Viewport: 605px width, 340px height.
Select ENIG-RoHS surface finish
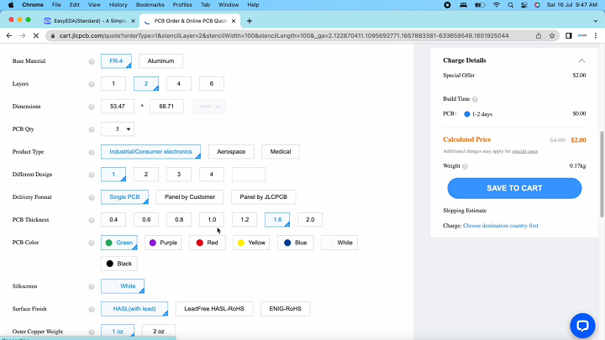click(x=285, y=309)
